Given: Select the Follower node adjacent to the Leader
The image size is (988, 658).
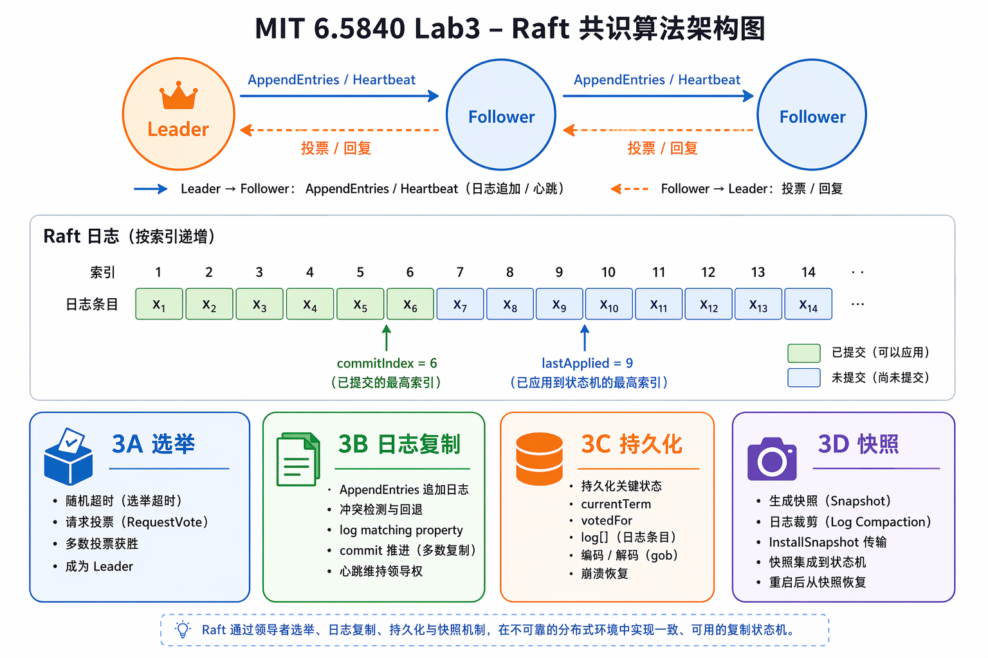Looking at the screenshot, I should coord(501,114).
